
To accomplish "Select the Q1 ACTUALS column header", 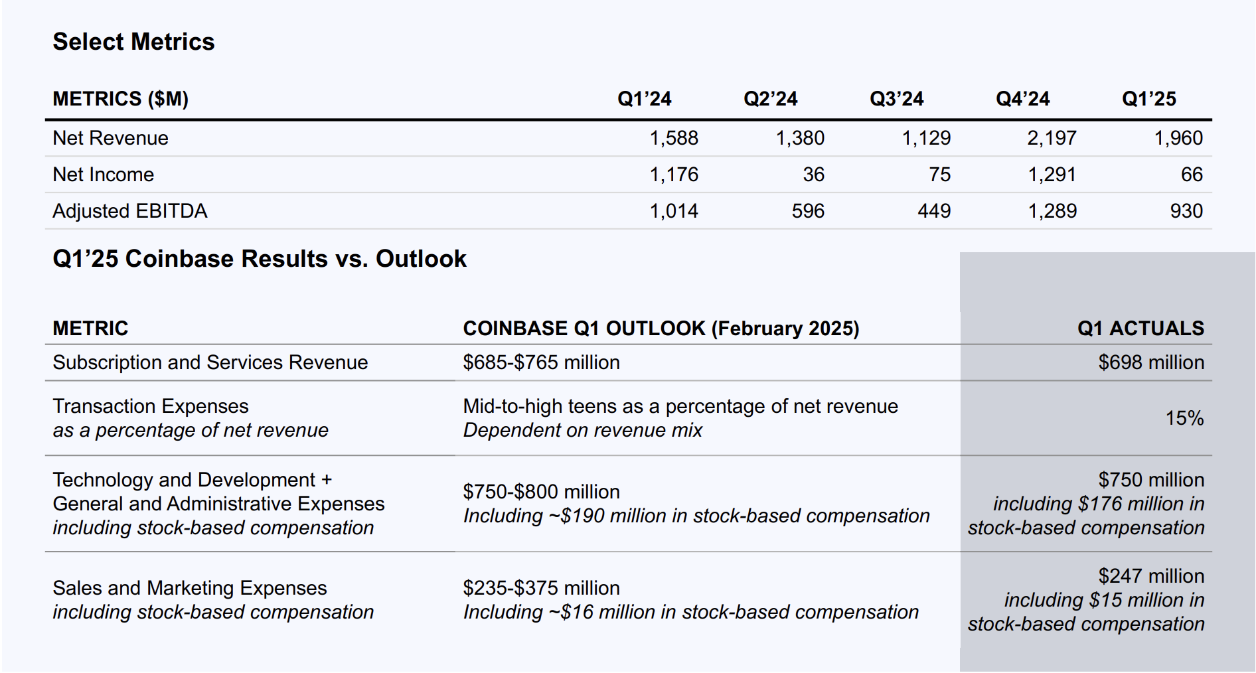I will pyautogui.click(x=1140, y=329).
